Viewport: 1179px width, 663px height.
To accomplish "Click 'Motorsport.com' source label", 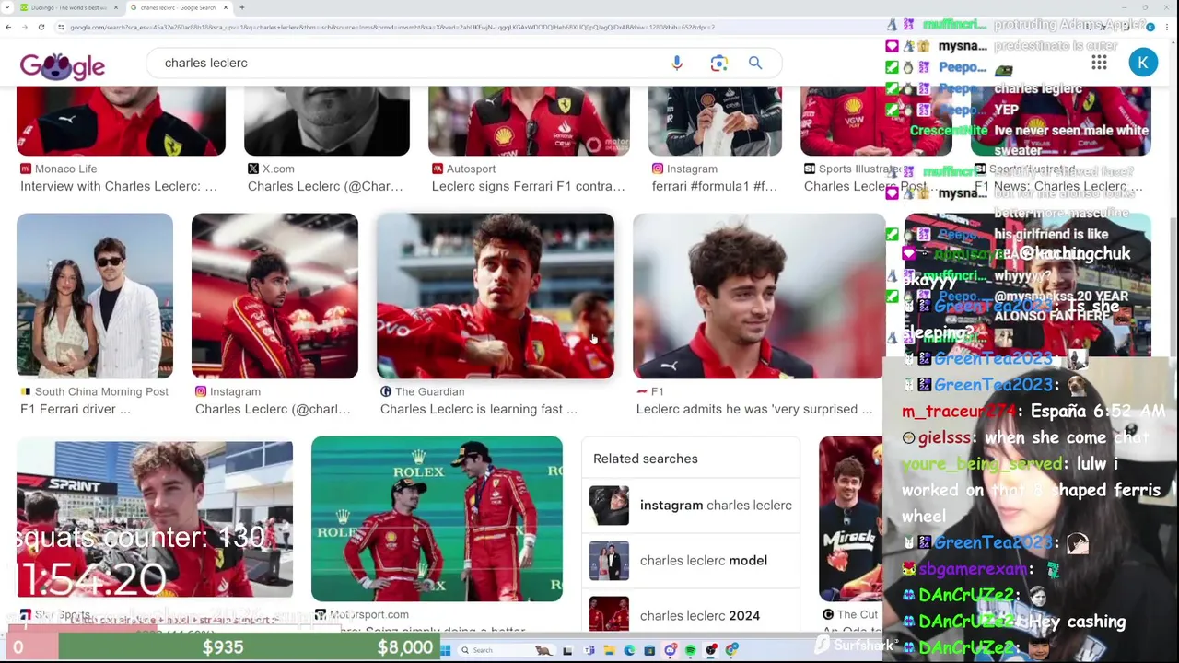I will pos(369,614).
